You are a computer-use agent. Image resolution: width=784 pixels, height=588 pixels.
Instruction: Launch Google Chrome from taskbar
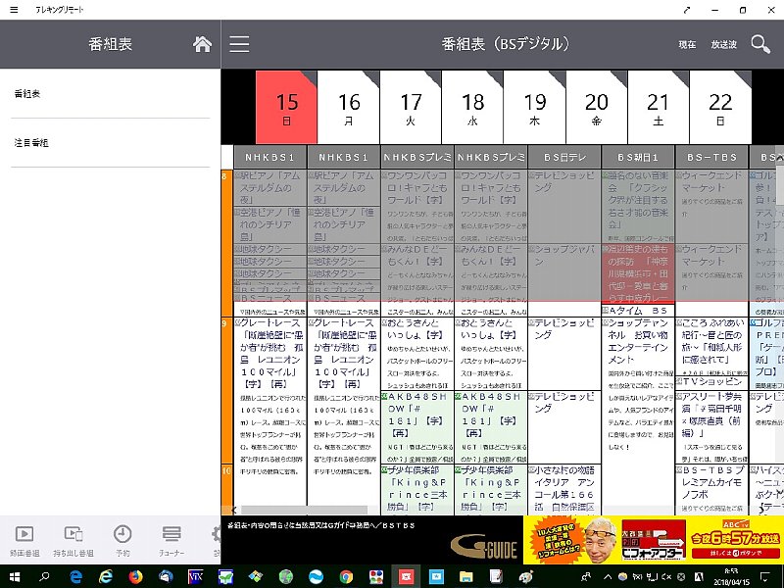[346, 576]
